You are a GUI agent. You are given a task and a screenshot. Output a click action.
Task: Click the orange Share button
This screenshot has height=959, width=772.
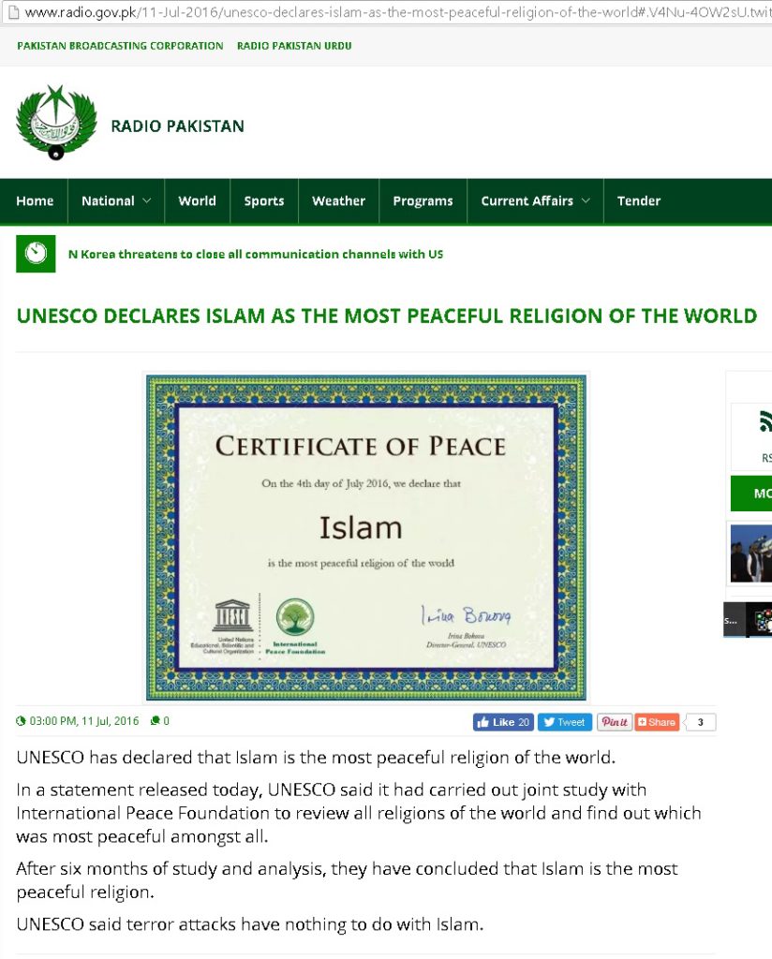[657, 722]
